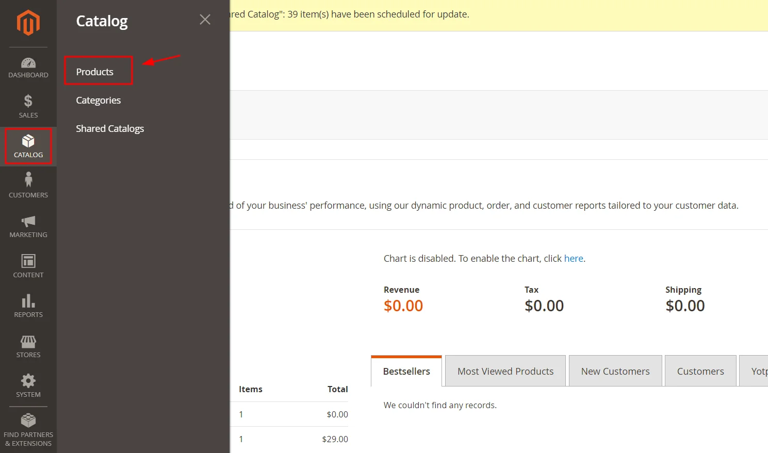Open Shared Catalogs from Catalog menu
Image resolution: width=768 pixels, height=453 pixels.
tap(110, 128)
